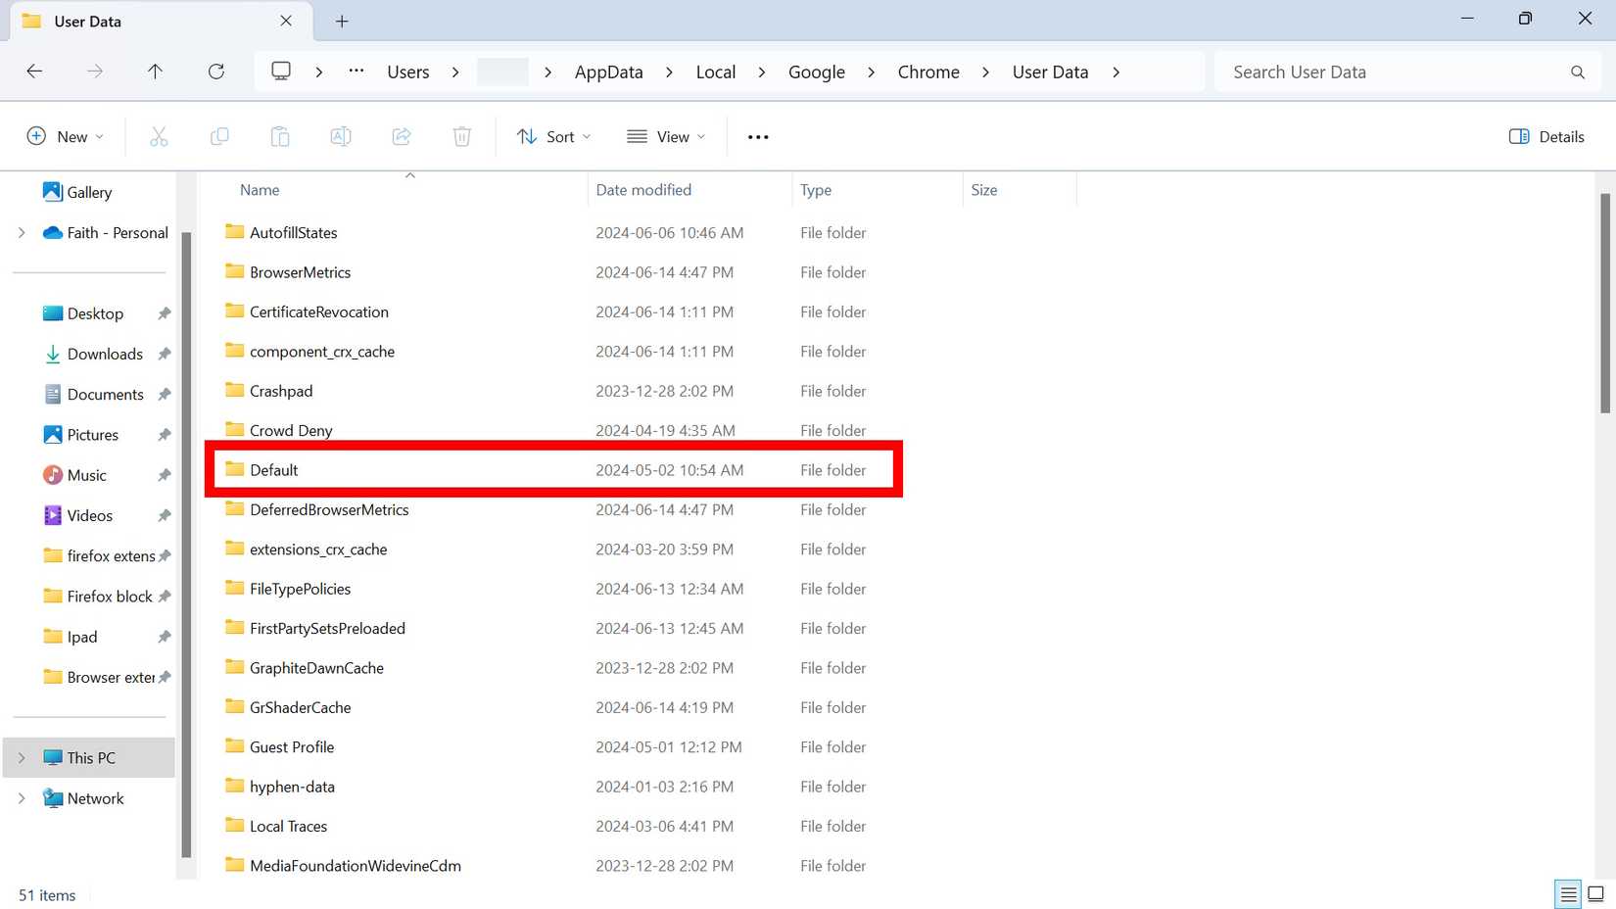Click the Cut scissors icon
Viewport: 1616px width, 909px height.
pyautogui.click(x=159, y=136)
